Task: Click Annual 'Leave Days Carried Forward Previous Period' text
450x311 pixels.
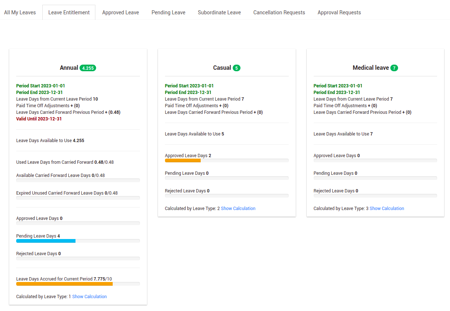Action: pos(60,112)
